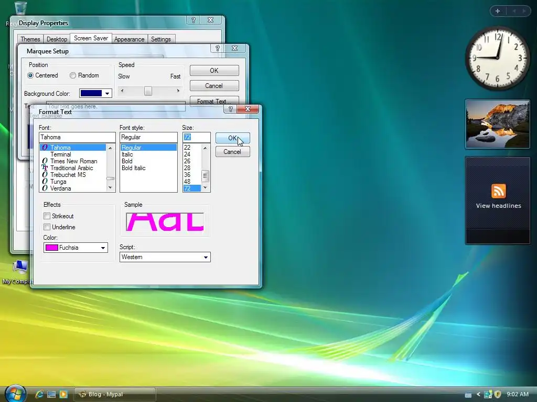
Task: Click the network tray icon
Action: click(x=488, y=394)
